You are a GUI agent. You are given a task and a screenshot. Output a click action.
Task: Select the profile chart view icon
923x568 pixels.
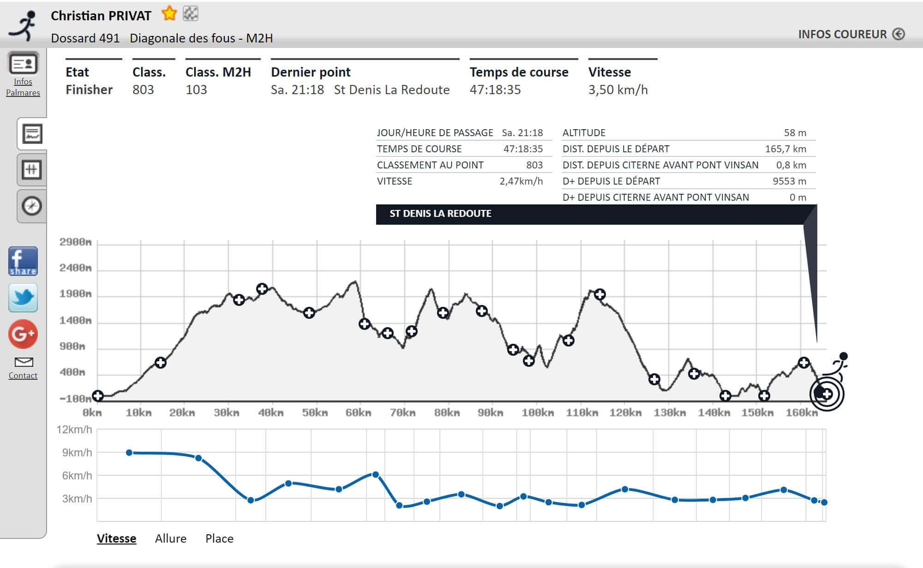pyautogui.click(x=32, y=134)
